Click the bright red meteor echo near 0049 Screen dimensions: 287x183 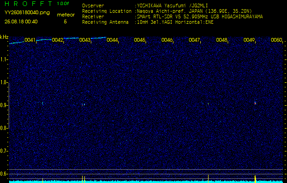255,103
